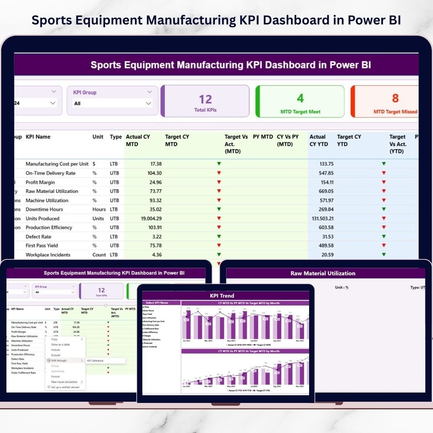
Task: Click the red indicator for On-Time Delivery Rate YTD
Action: (x=384, y=173)
